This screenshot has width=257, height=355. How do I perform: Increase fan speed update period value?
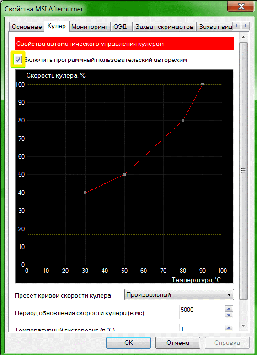coord(229,309)
